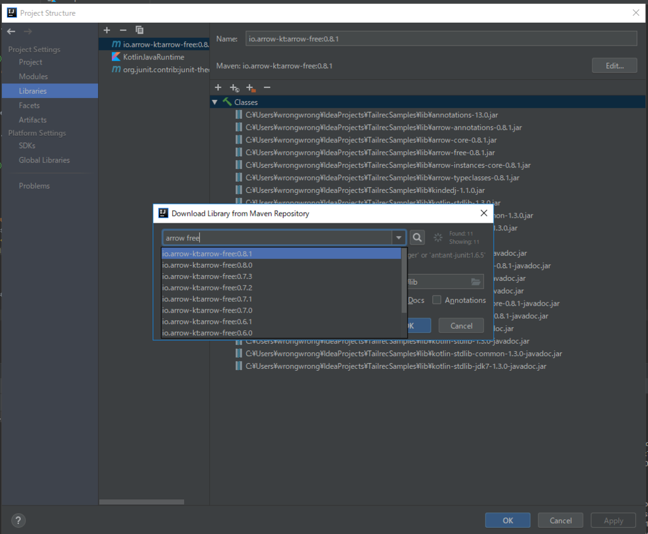Add classes root with the plus icon
The height and width of the screenshot is (534, 648).
click(218, 87)
